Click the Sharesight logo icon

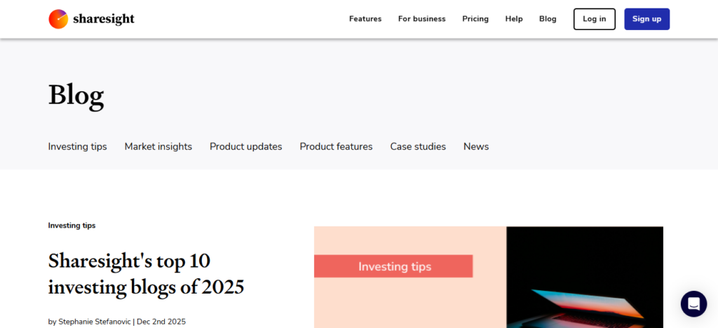[x=58, y=19]
